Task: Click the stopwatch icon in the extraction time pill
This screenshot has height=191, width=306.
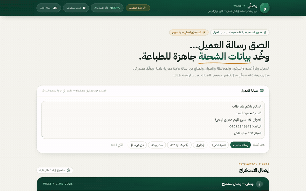Action: click(68, 171)
